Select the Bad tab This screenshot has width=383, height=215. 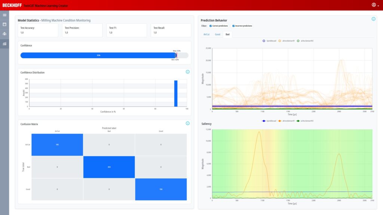(x=227, y=34)
